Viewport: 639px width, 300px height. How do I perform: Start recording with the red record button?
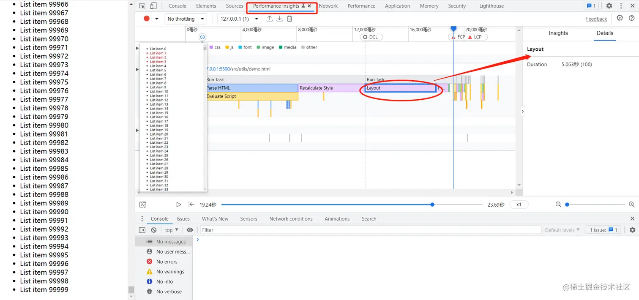(x=147, y=19)
